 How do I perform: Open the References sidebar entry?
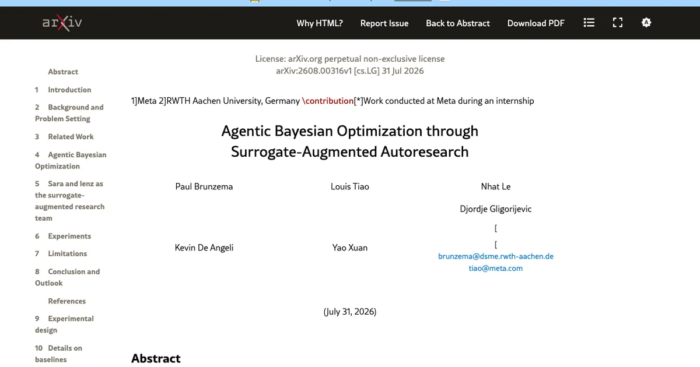point(66,301)
